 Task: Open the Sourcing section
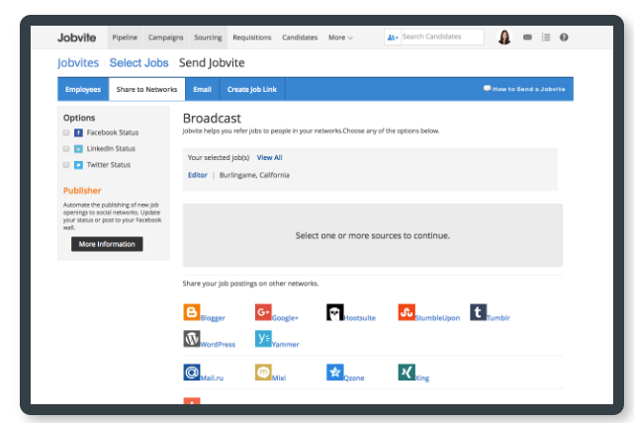208,38
